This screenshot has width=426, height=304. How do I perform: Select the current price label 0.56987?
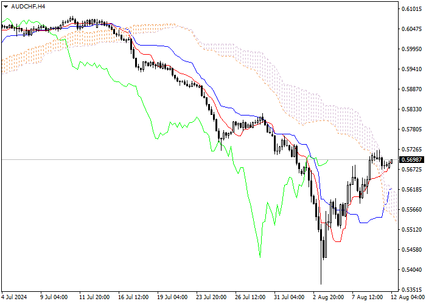pos(411,159)
